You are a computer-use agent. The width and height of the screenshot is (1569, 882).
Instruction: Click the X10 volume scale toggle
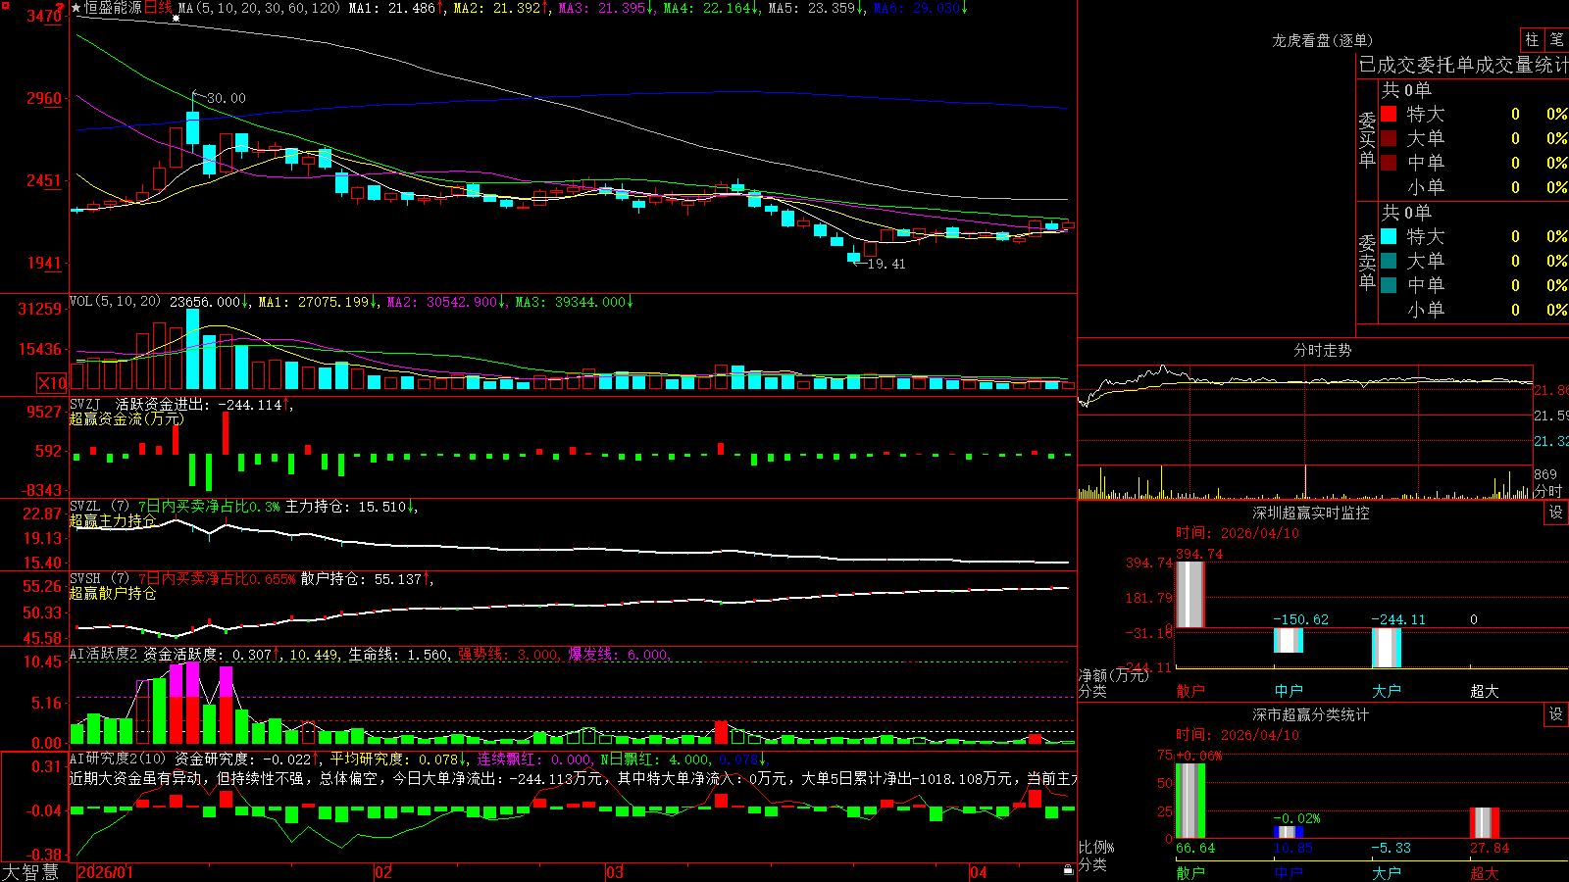(x=52, y=383)
